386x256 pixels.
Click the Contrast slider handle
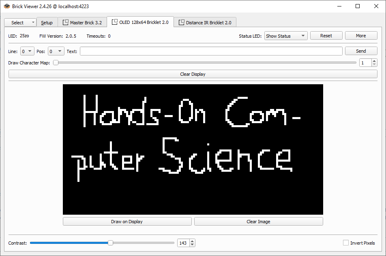(110, 243)
